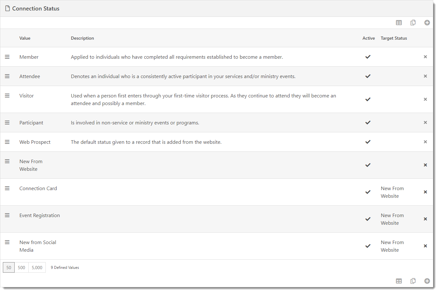This screenshot has height=292, width=438.
Task: Toggle Active checkmark for New from Social Media
Action: click(368, 246)
